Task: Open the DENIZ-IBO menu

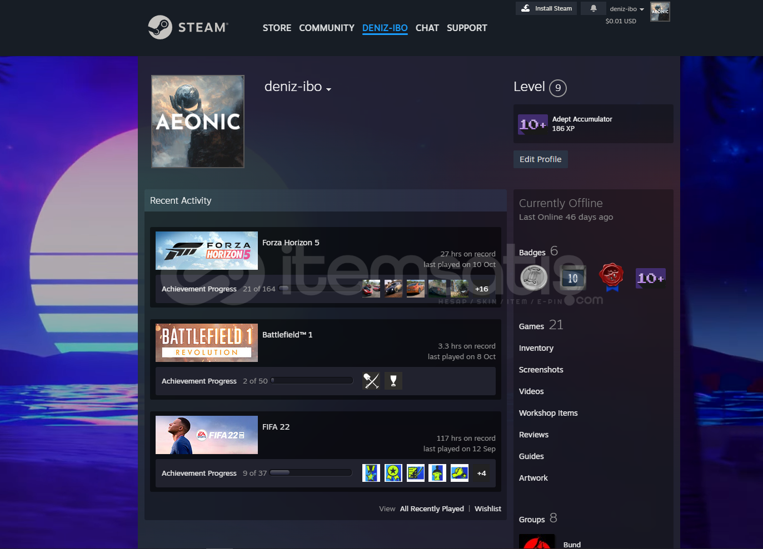Action: 385,28
